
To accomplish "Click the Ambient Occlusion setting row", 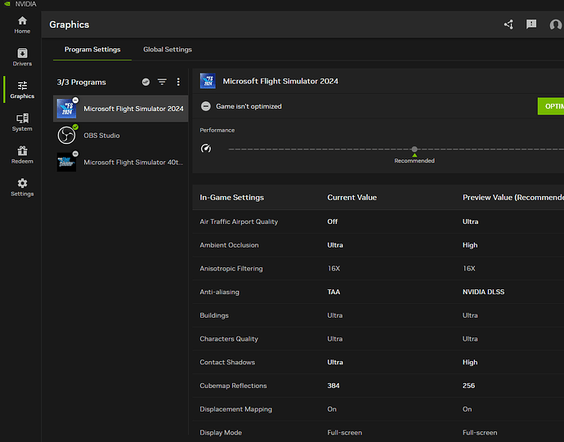I will pyautogui.click(x=378, y=245).
